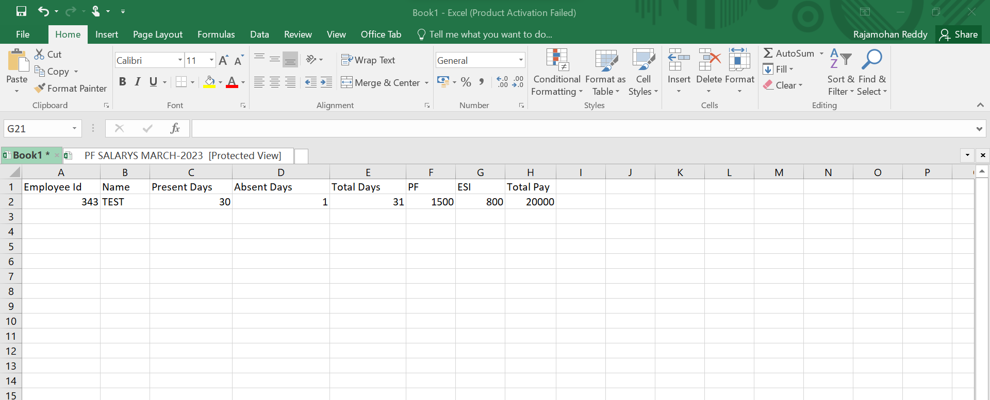Screen dimensions: 990x400
Task: Switch to PF SALARYS MARCH-2023 document tab
Action: click(178, 155)
